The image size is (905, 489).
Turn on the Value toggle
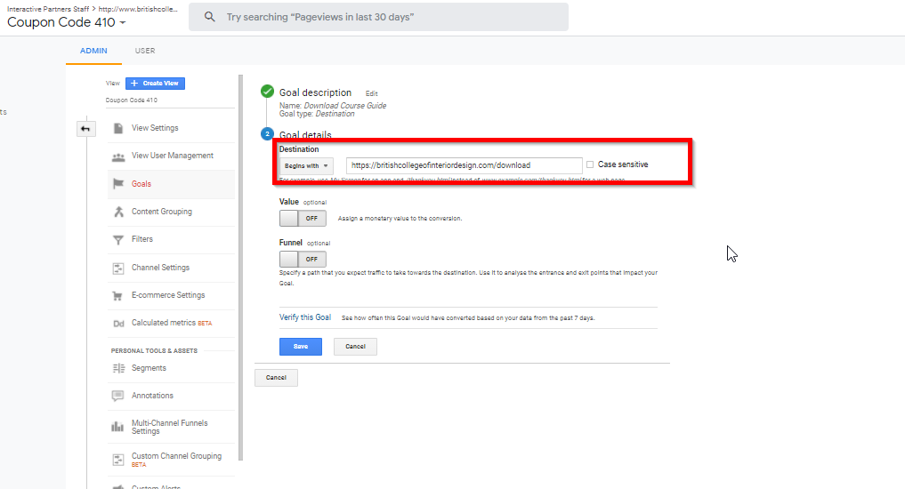(x=303, y=219)
